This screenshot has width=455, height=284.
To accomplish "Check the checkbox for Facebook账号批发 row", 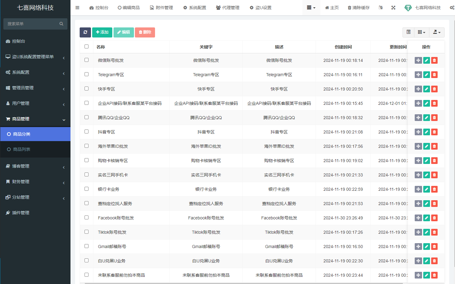I will pos(86,217).
